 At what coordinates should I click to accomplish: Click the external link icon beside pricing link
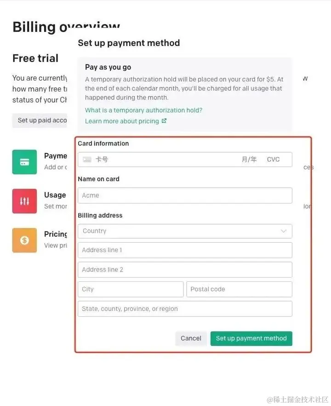164,121
